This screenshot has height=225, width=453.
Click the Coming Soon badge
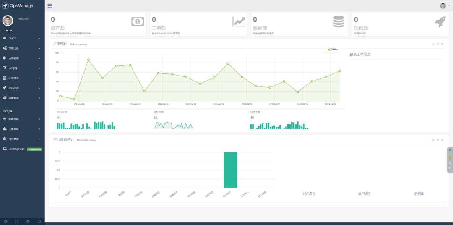pyautogui.click(x=35, y=149)
